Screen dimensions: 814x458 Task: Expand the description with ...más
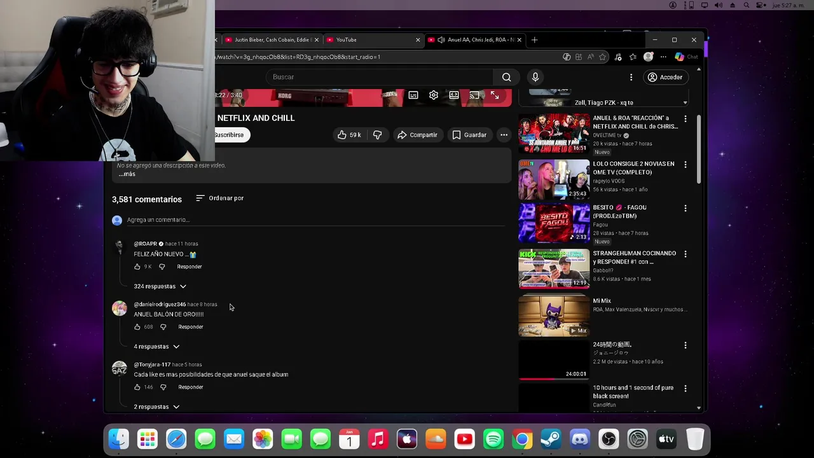coord(127,174)
